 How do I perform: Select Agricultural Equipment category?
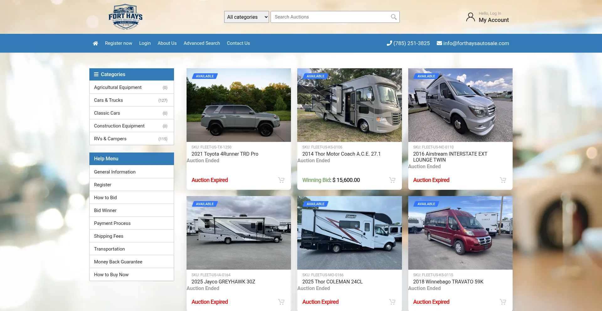coord(132,87)
